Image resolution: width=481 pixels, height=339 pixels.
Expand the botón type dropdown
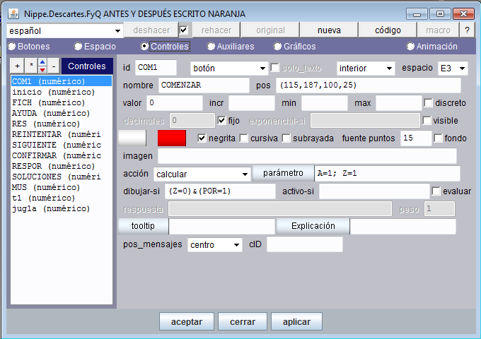pos(228,68)
